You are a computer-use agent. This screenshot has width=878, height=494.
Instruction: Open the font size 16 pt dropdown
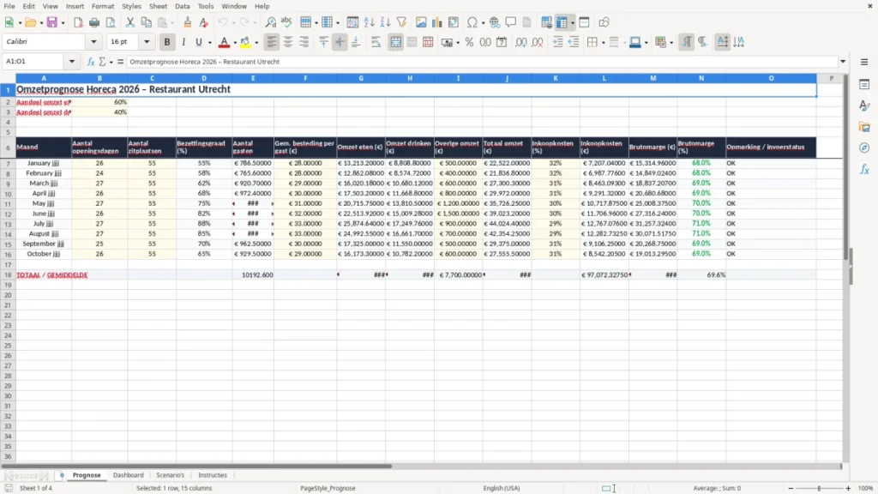click(147, 41)
